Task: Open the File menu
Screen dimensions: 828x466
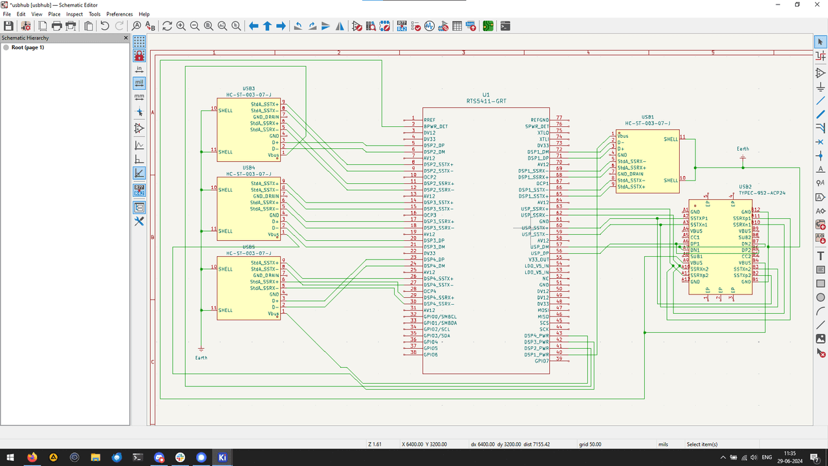Action: (x=7, y=14)
